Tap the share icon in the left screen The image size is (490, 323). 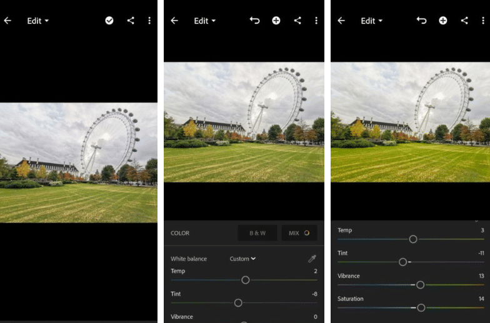tap(131, 21)
